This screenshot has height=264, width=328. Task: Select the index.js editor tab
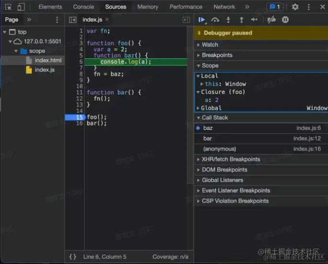(92, 20)
